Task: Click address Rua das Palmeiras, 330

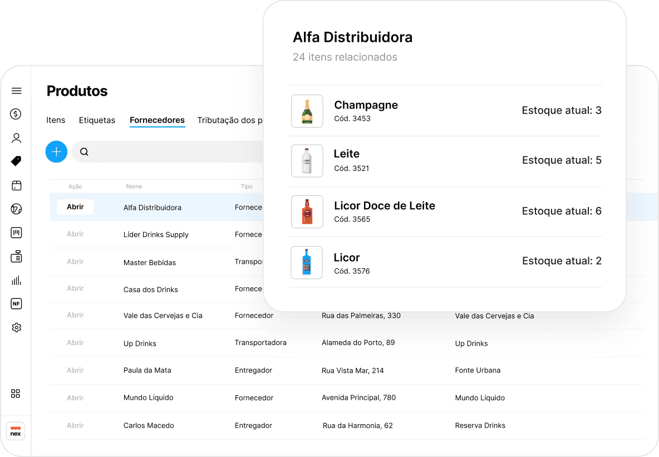Action: (x=361, y=316)
